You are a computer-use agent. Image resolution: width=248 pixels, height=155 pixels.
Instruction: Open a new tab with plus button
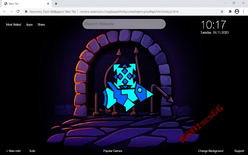tap(56, 3)
